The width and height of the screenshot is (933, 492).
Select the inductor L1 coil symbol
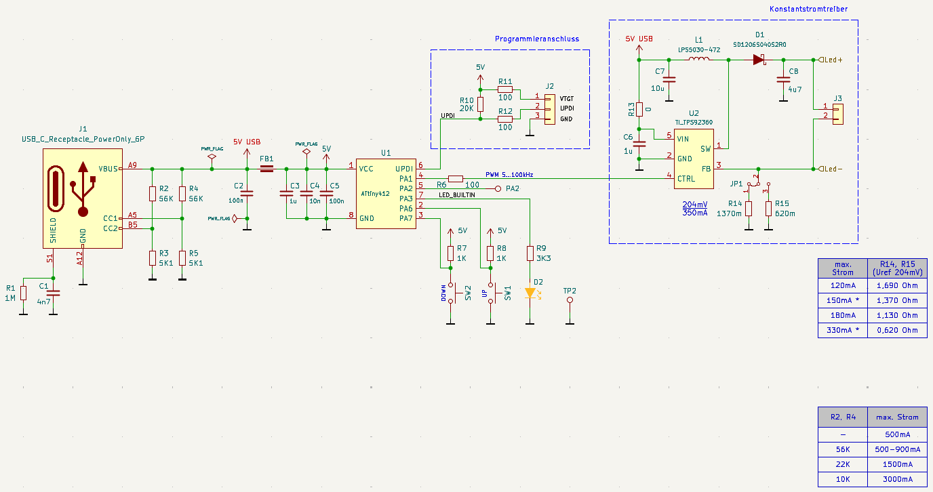click(699, 60)
